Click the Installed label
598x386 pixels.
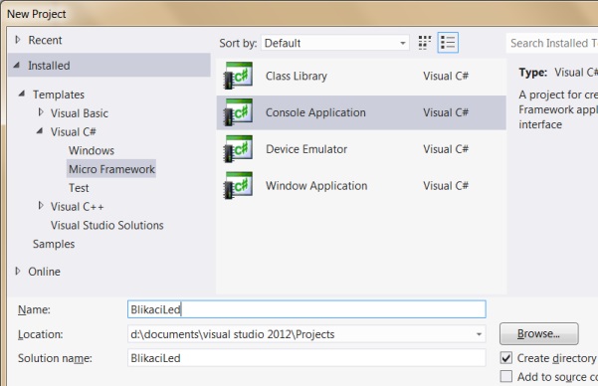(x=49, y=66)
